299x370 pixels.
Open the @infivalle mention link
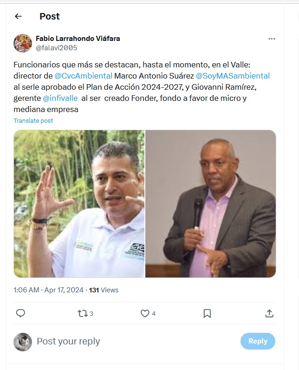pos(60,98)
